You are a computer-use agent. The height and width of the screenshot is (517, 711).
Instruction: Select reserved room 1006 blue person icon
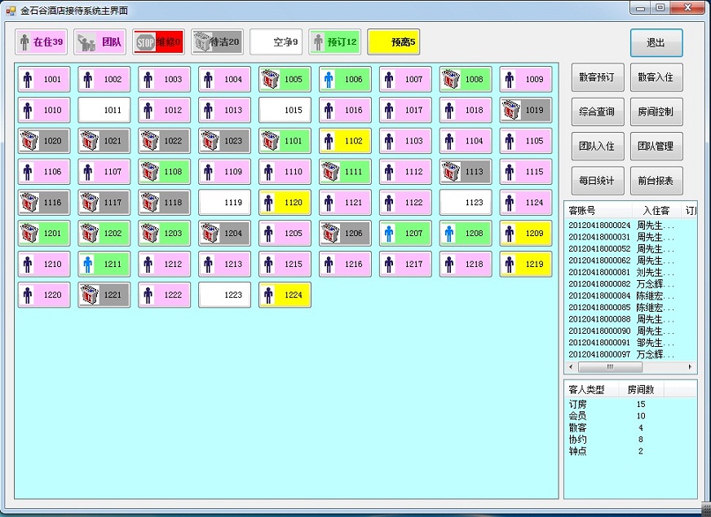point(329,79)
